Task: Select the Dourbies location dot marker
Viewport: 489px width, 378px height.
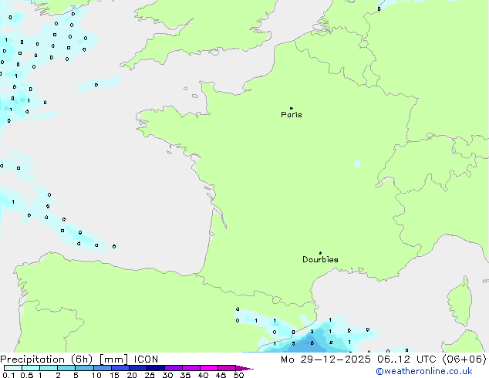Action: 320,253
